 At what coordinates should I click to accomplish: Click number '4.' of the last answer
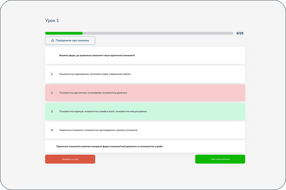[x=52, y=130]
